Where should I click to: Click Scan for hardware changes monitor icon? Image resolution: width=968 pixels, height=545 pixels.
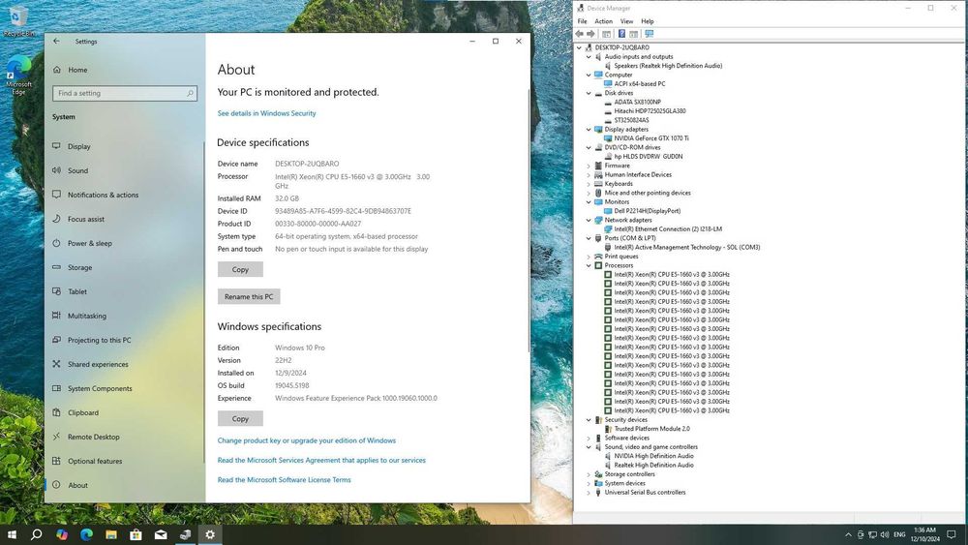click(649, 34)
